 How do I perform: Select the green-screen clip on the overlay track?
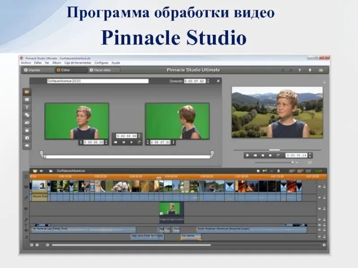coord(171,209)
